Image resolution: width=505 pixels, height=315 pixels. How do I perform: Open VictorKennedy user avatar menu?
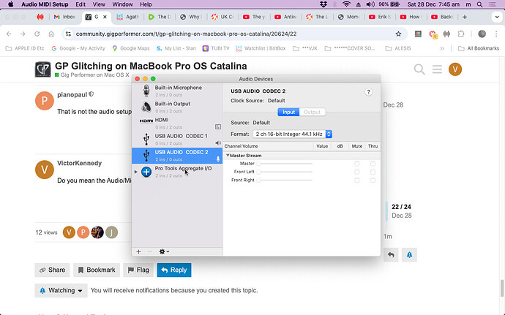[x=455, y=69]
